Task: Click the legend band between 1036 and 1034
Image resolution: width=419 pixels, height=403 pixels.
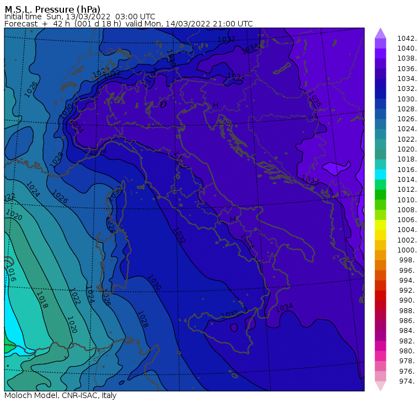Action: (380, 74)
